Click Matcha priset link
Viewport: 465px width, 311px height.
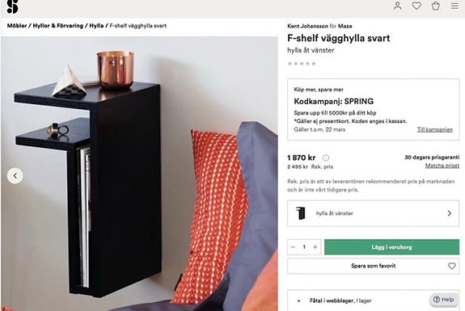point(442,166)
